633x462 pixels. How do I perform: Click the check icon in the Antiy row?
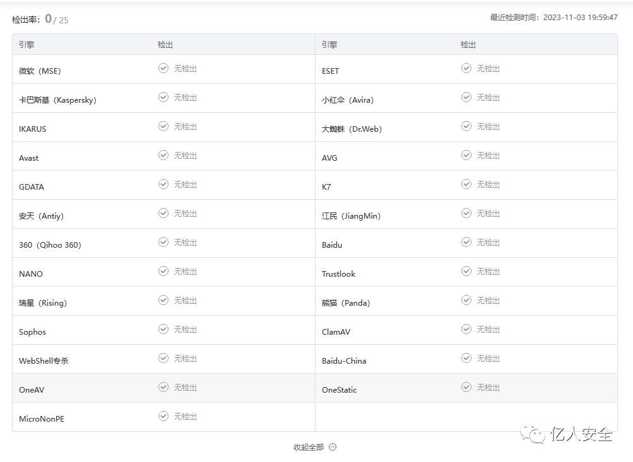pos(163,213)
